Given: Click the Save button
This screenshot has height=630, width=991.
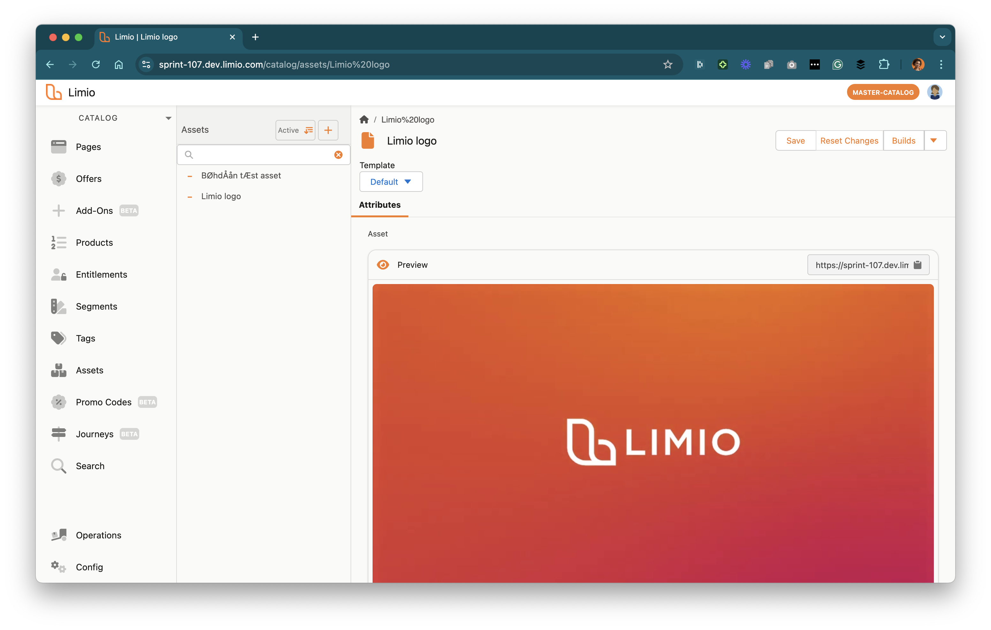Looking at the screenshot, I should click(795, 141).
